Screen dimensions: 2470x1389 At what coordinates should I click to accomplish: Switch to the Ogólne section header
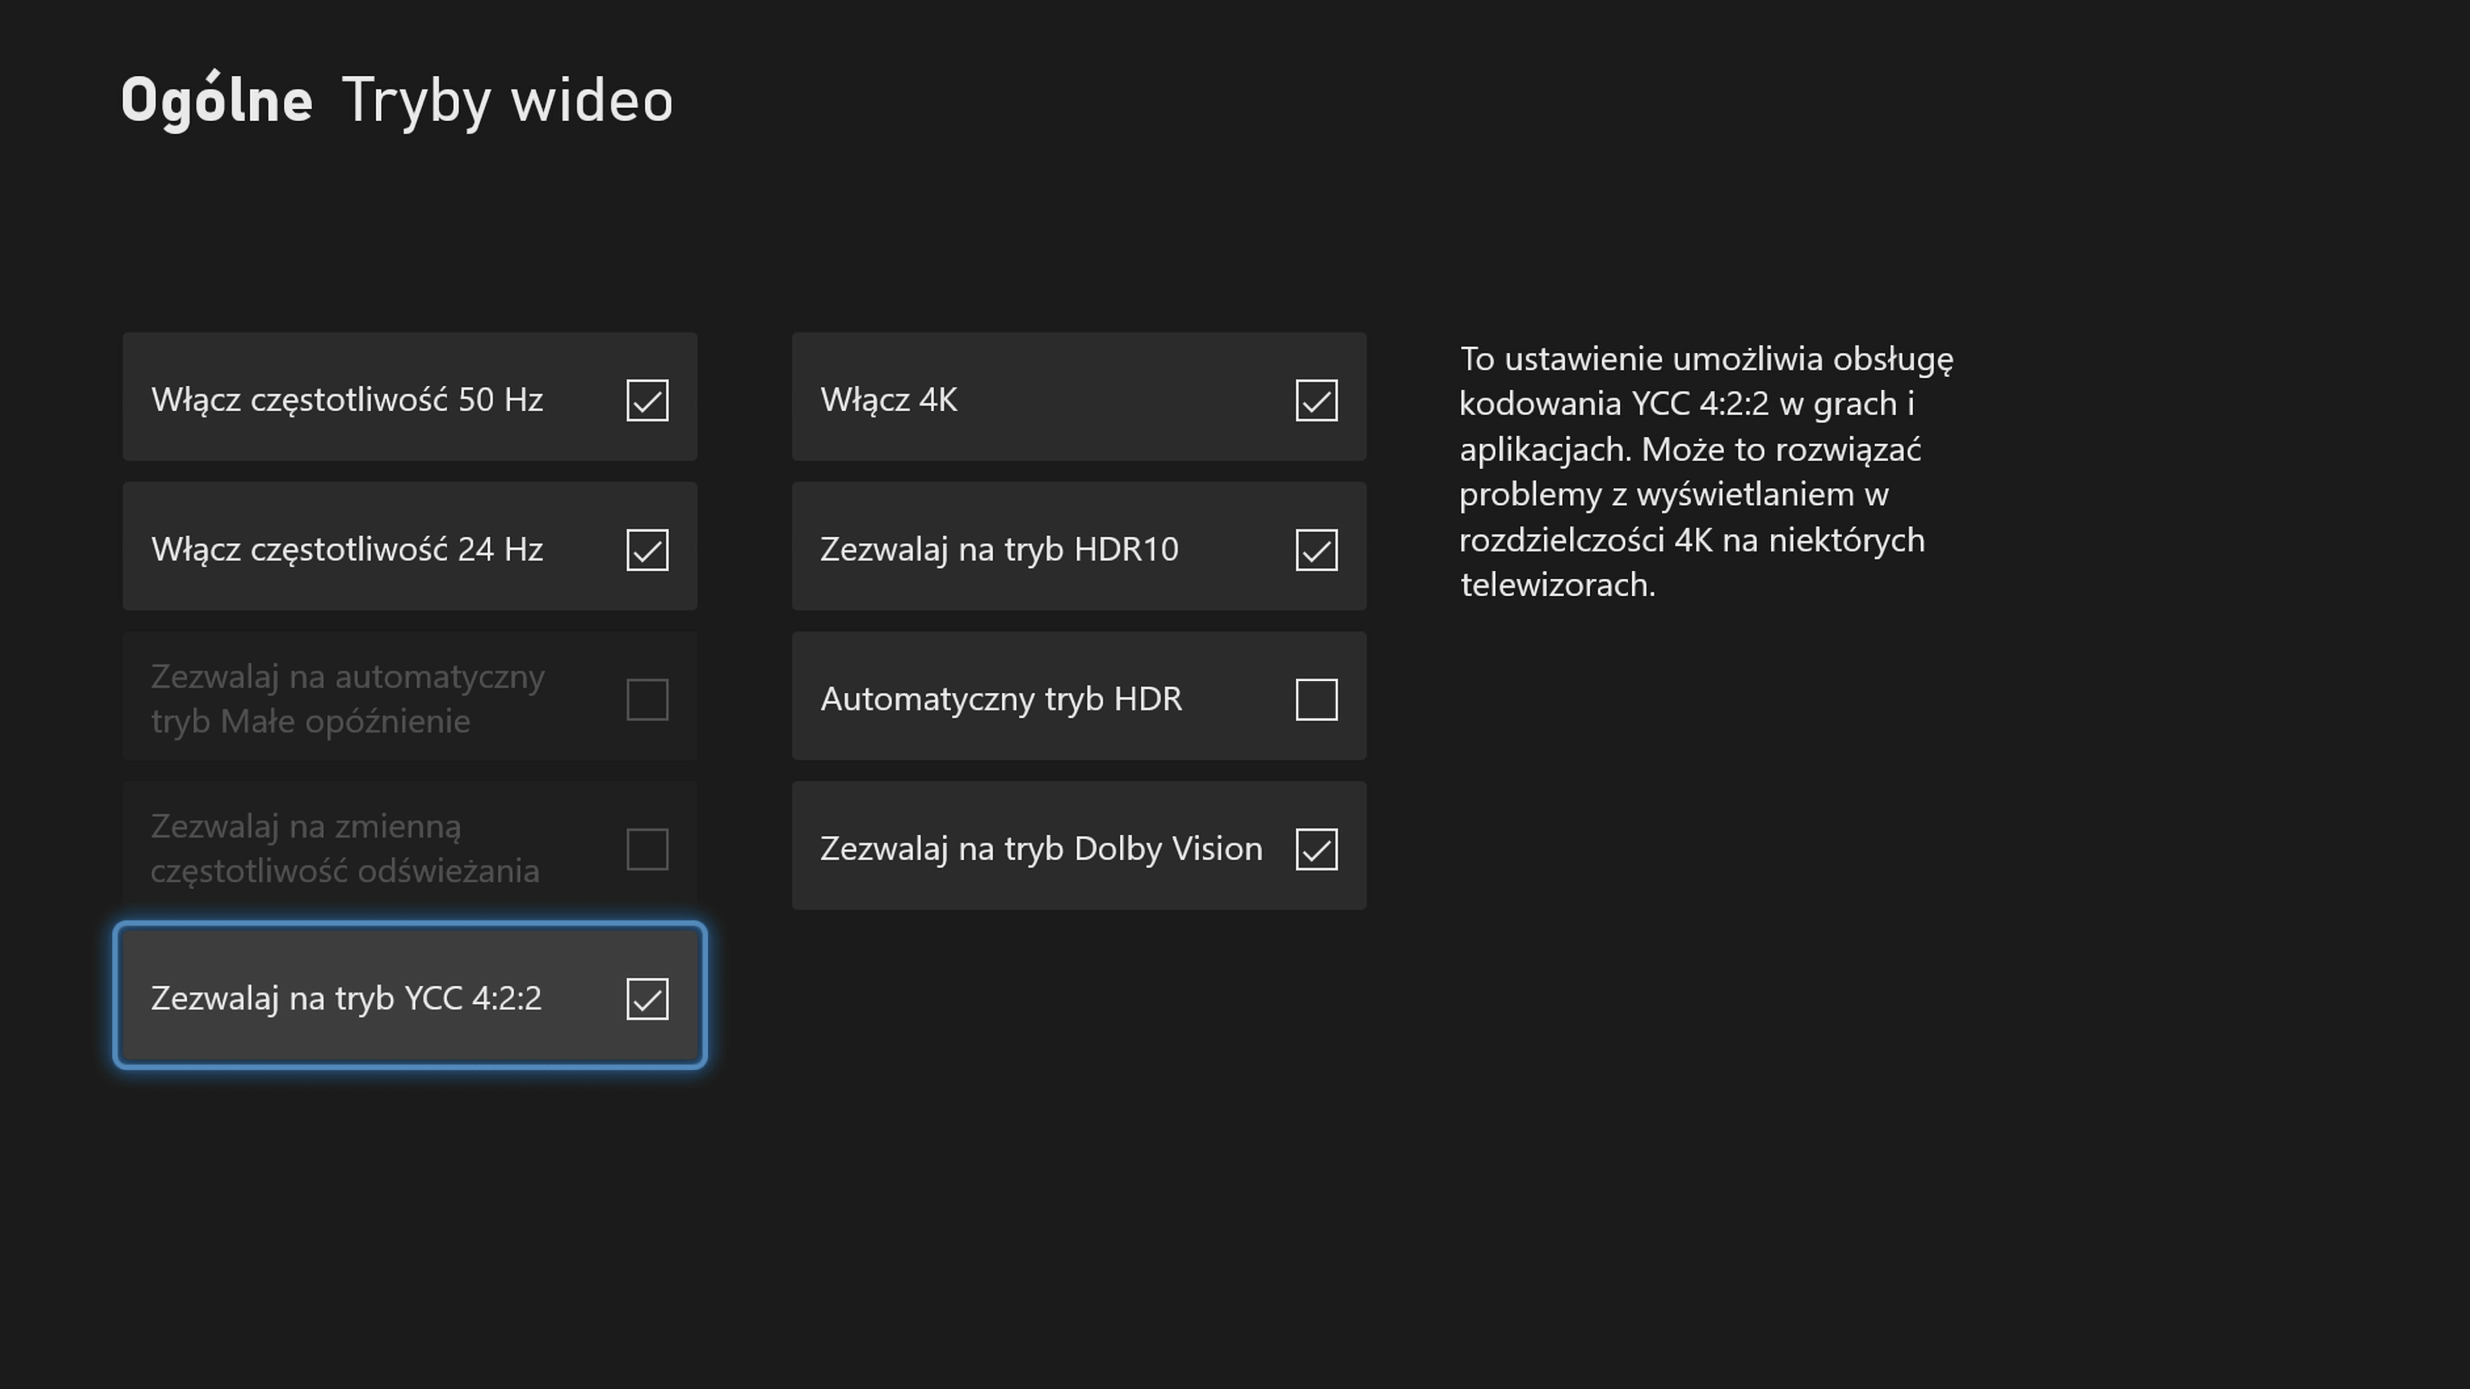tap(215, 98)
